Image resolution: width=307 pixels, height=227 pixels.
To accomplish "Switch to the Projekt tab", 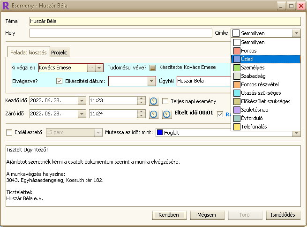I will coord(60,53).
